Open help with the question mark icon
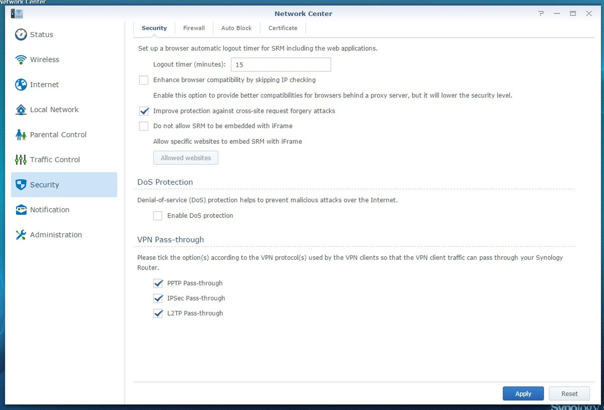 (x=541, y=13)
